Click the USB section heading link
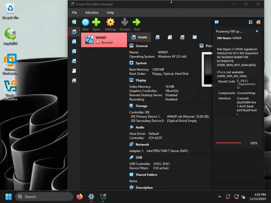Screen dimensions: 271x203 tap(139, 158)
